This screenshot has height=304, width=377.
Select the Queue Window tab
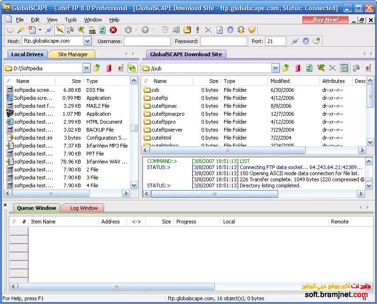point(36,208)
